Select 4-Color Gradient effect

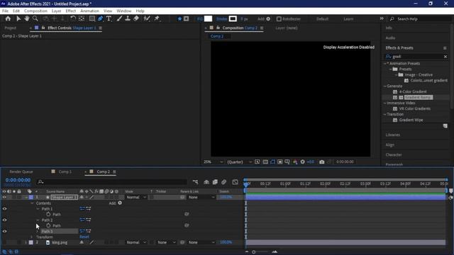point(413,91)
